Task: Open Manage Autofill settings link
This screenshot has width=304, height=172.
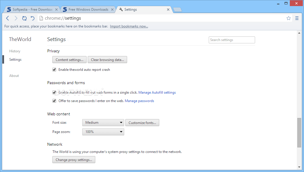Action: [157, 93]
